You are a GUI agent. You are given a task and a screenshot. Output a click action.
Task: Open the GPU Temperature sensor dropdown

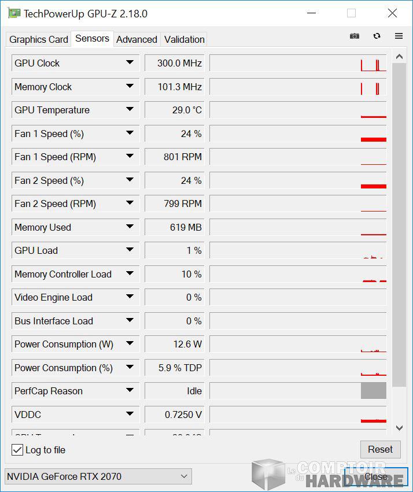(x=130, y=110)
